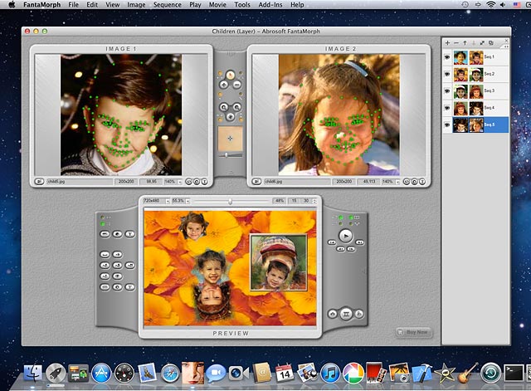Image resolution: width=531 pixels, height=391 pixels.
Task: Select the delete key dot tool (minus button)
Action: pyautogui.click(x=236, y=85)
